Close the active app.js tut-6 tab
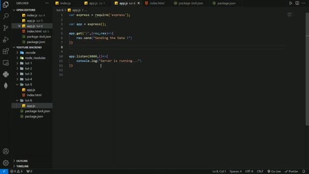Screen dimensions: 309x174 tap(139, 3)
